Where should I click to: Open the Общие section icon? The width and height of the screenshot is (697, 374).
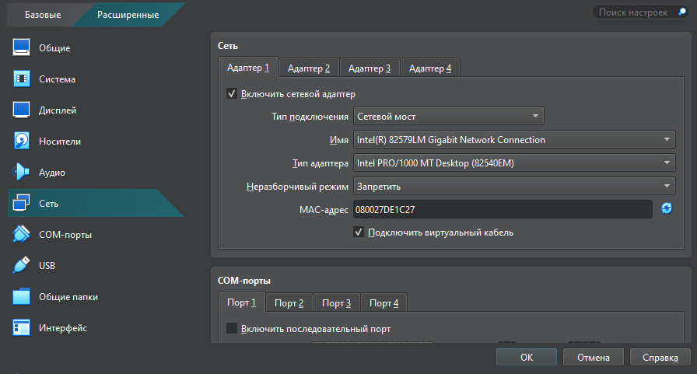click(22, 48)
